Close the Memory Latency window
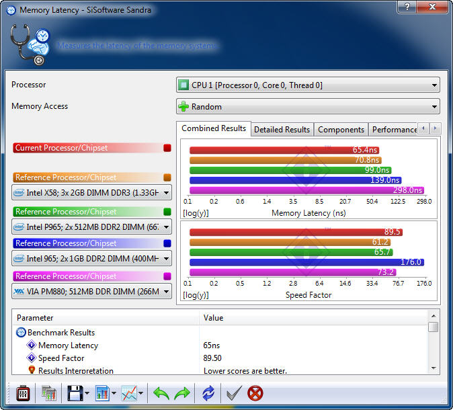 432,7
